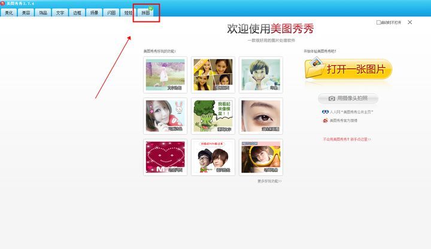Open the two cartoon-head dolls thumbnail
Image resolution: width=431 pixels, height=249 pixels.
pos(213,157)
